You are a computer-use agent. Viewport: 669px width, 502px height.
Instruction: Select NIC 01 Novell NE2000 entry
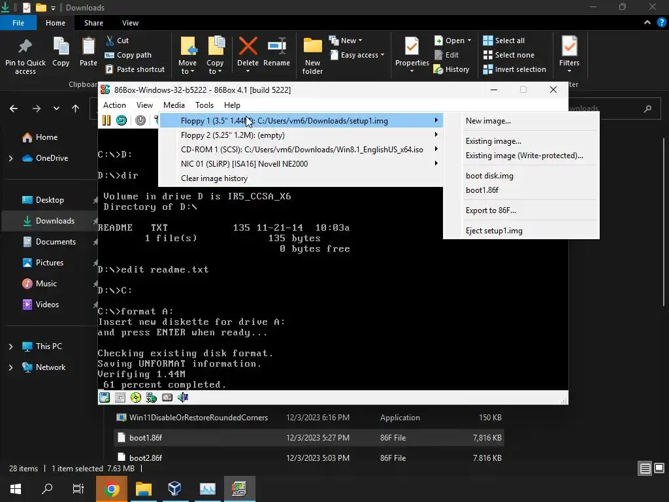[x=301, y=164]
